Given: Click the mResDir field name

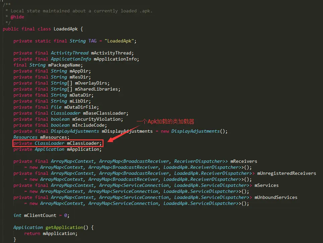Looking at the screenshot, I should pos(79,77).
